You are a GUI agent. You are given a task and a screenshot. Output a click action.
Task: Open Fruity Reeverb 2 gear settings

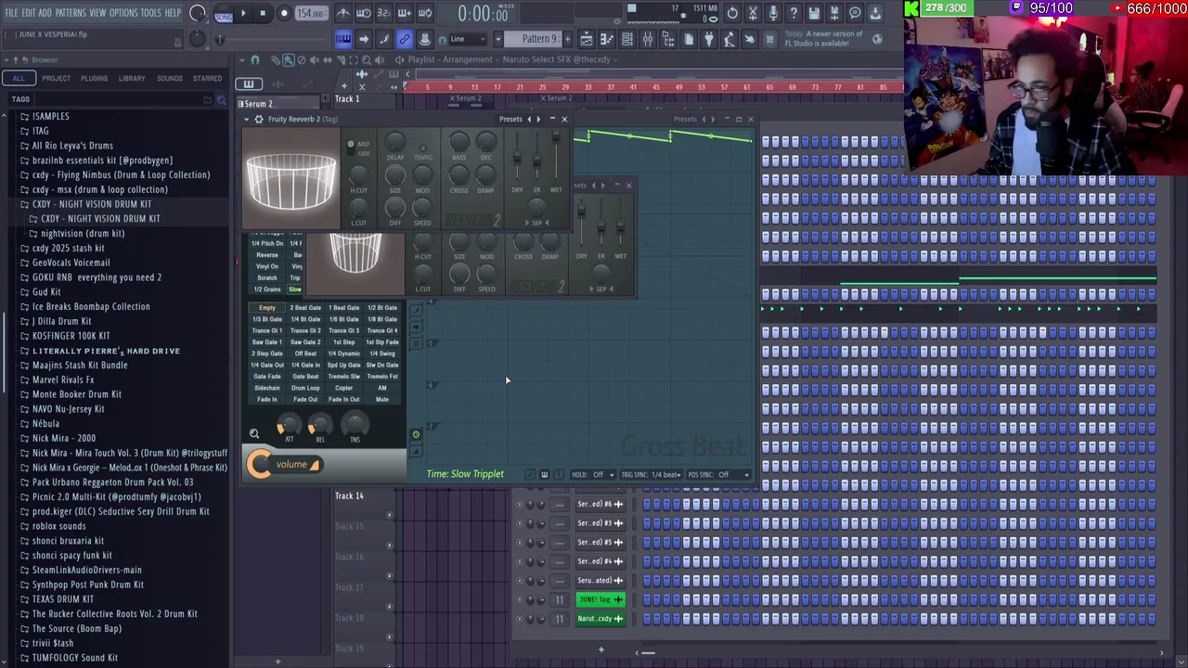259,119
